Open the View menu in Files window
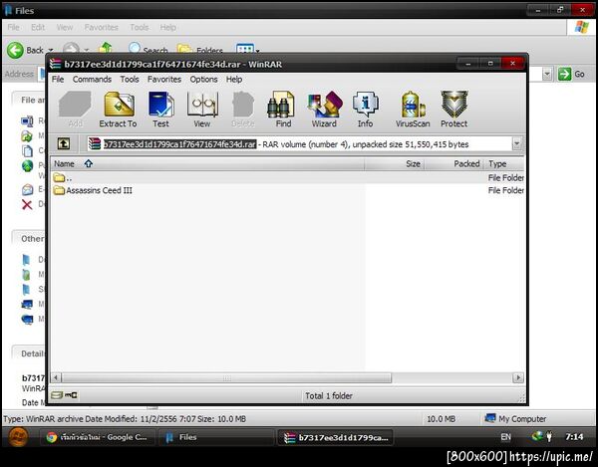 pyautogui.click(x=65, y=28)
